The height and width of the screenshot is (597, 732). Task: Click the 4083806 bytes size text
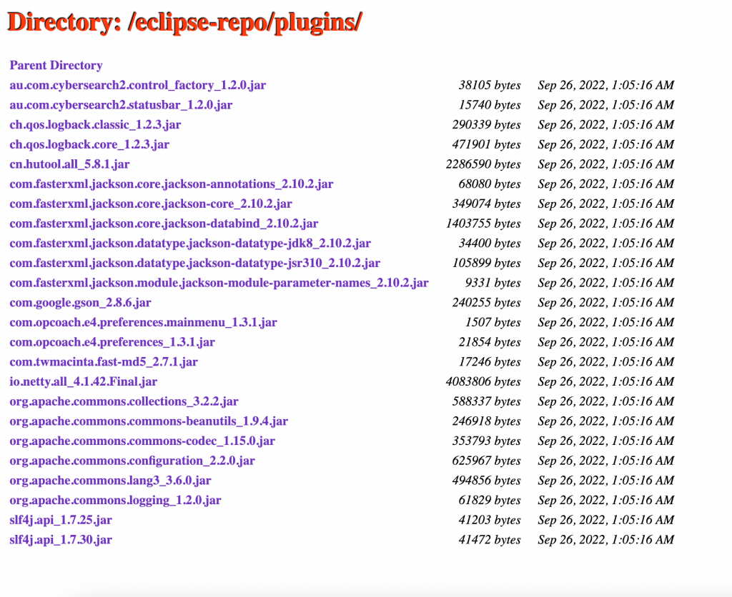[x=483, y=382]
